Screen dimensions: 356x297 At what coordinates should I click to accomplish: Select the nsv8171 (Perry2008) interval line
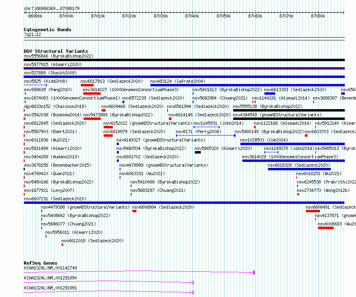[x=206, y=136]
